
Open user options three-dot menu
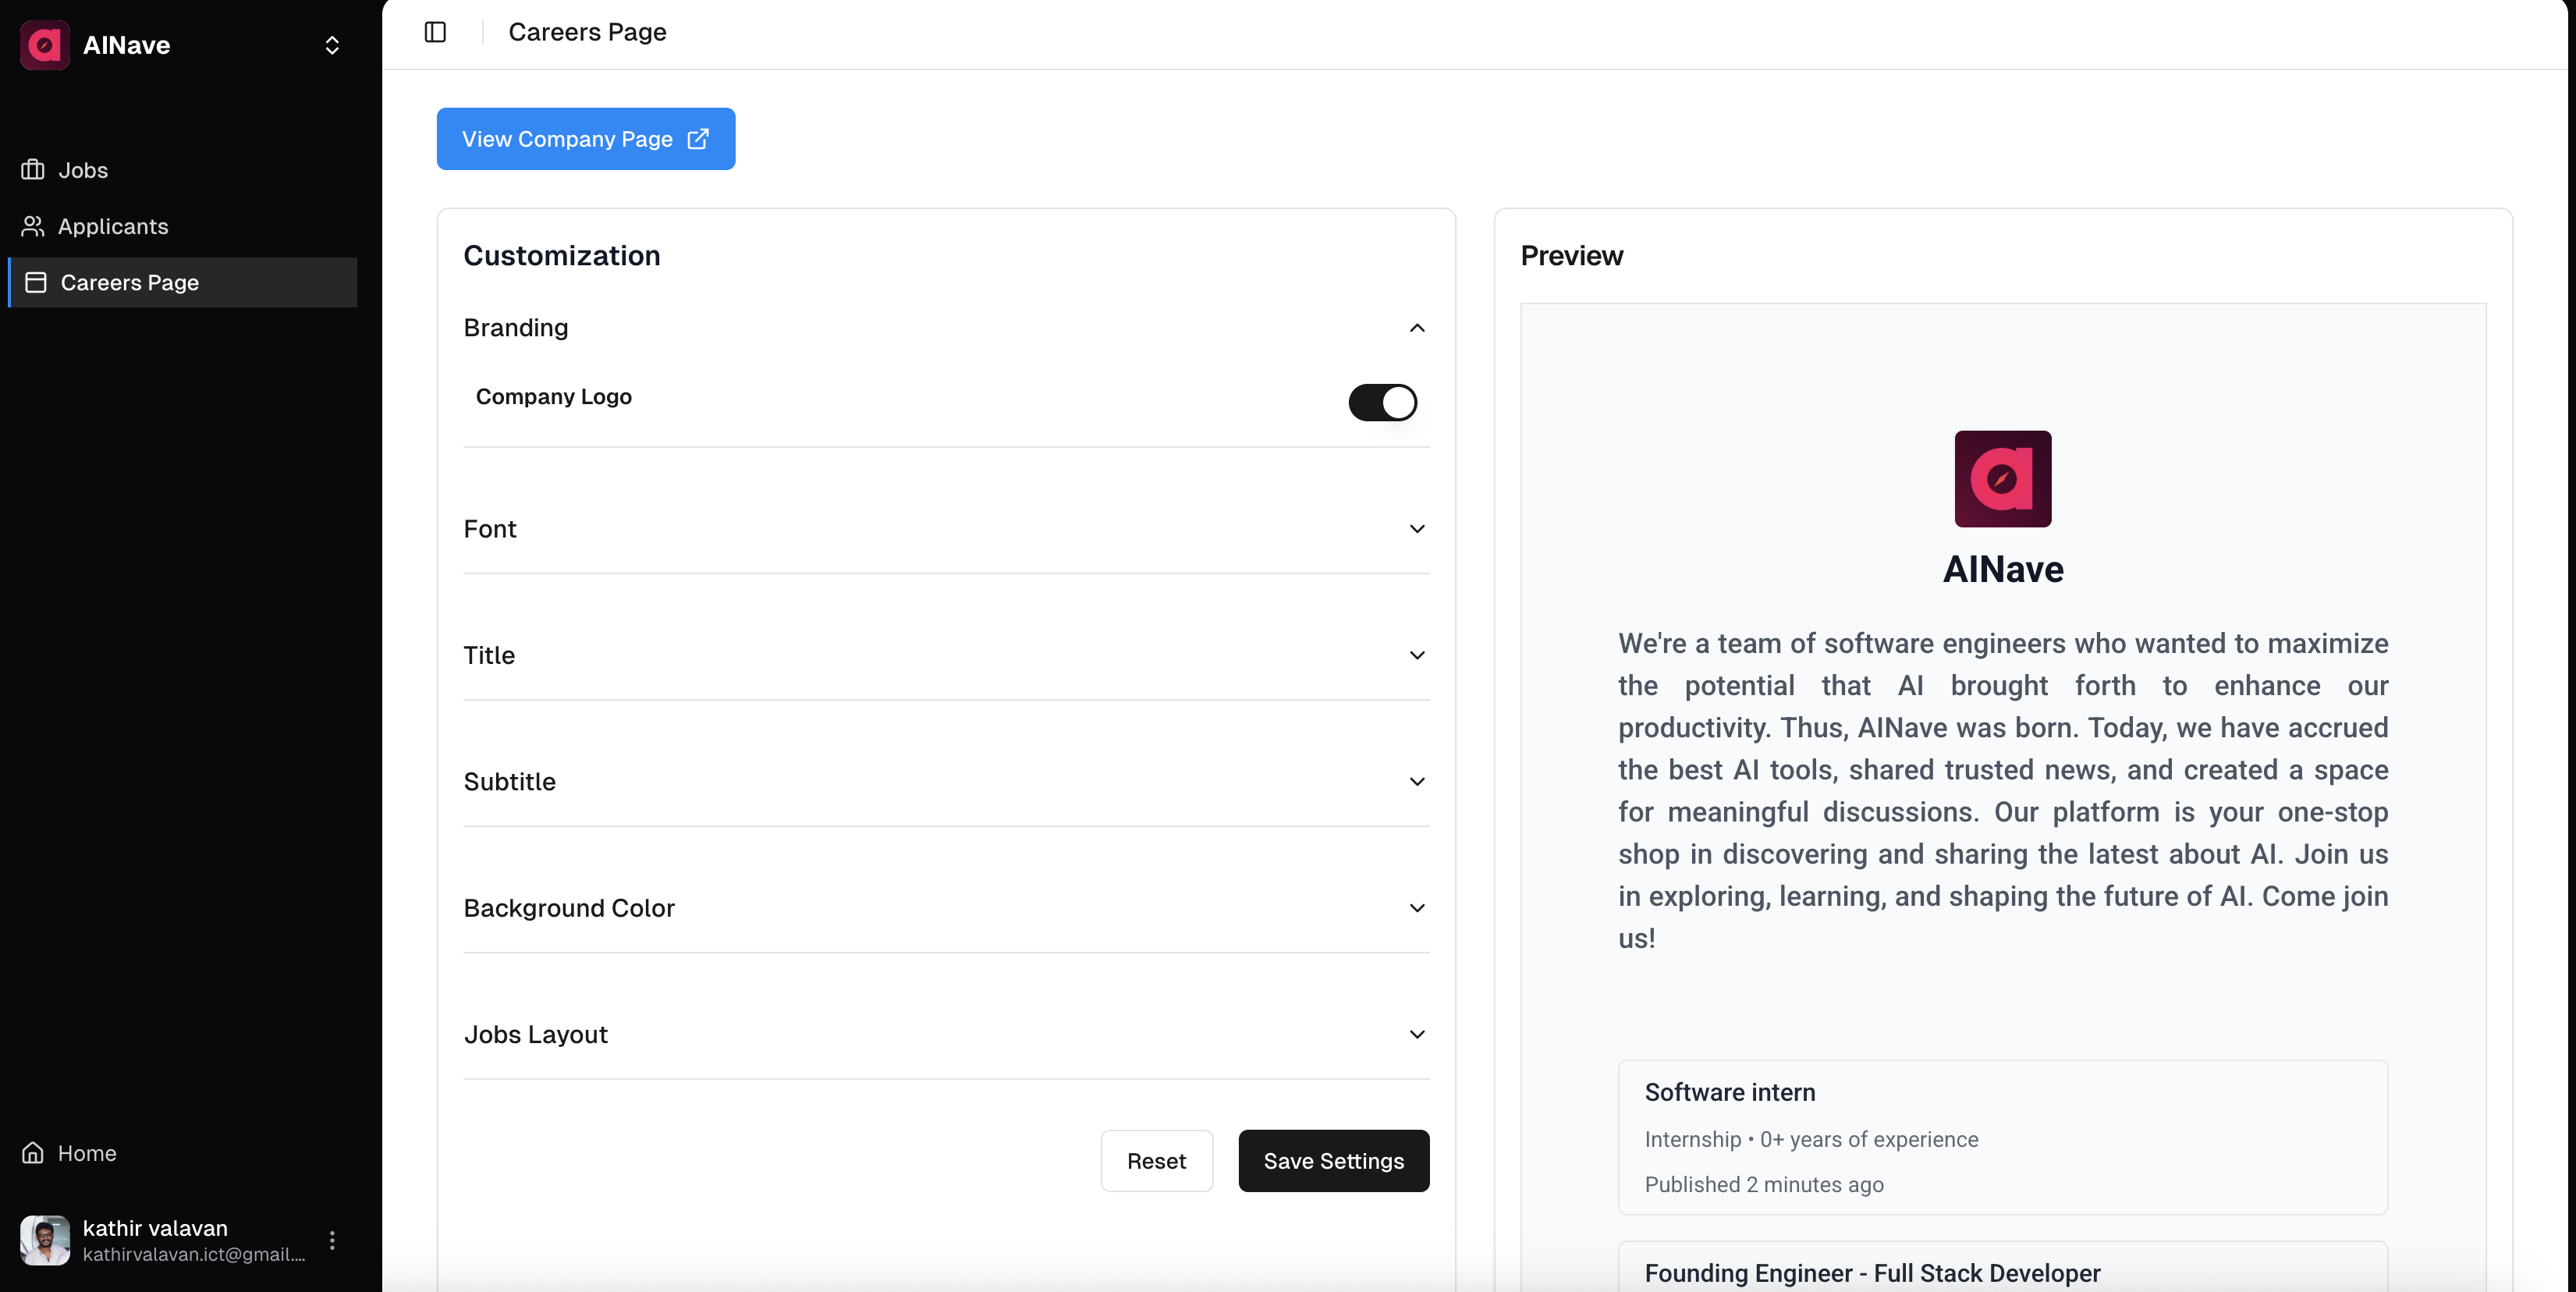(x=332, y=1240)
